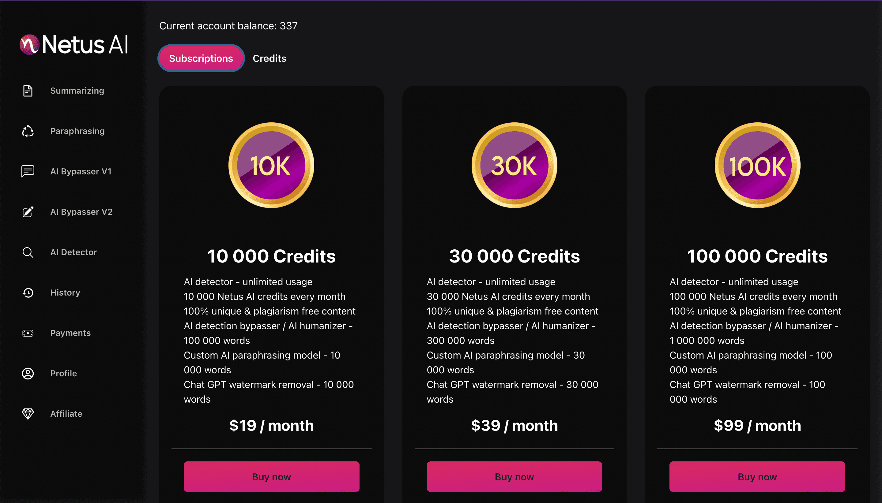Click the 30K gold coin badge
The height and width of the screenshot is (503, 882).
(514, 166)
